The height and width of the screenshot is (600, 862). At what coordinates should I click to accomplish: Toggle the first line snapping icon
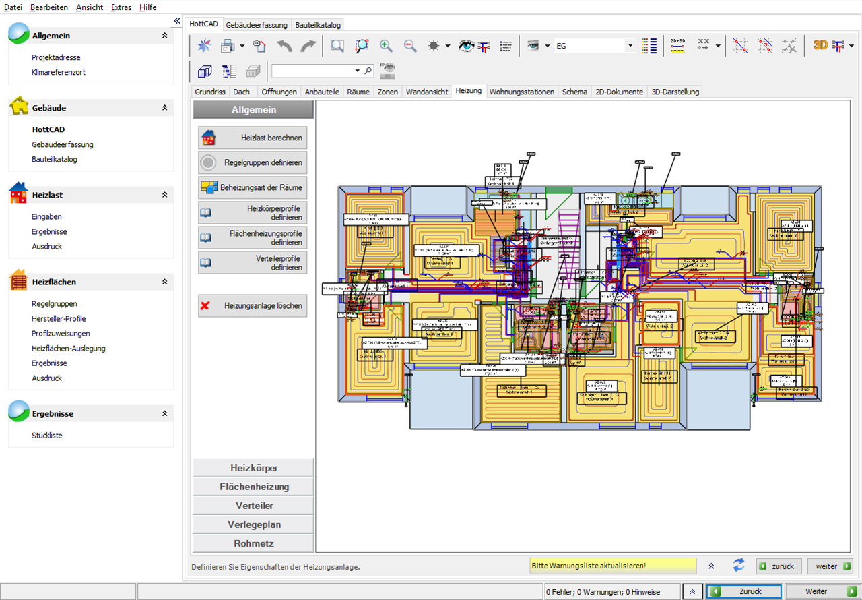coord(740,46)
